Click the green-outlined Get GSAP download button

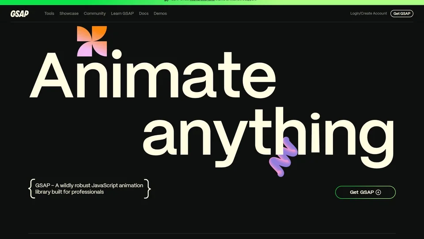(x=365, y=192)
